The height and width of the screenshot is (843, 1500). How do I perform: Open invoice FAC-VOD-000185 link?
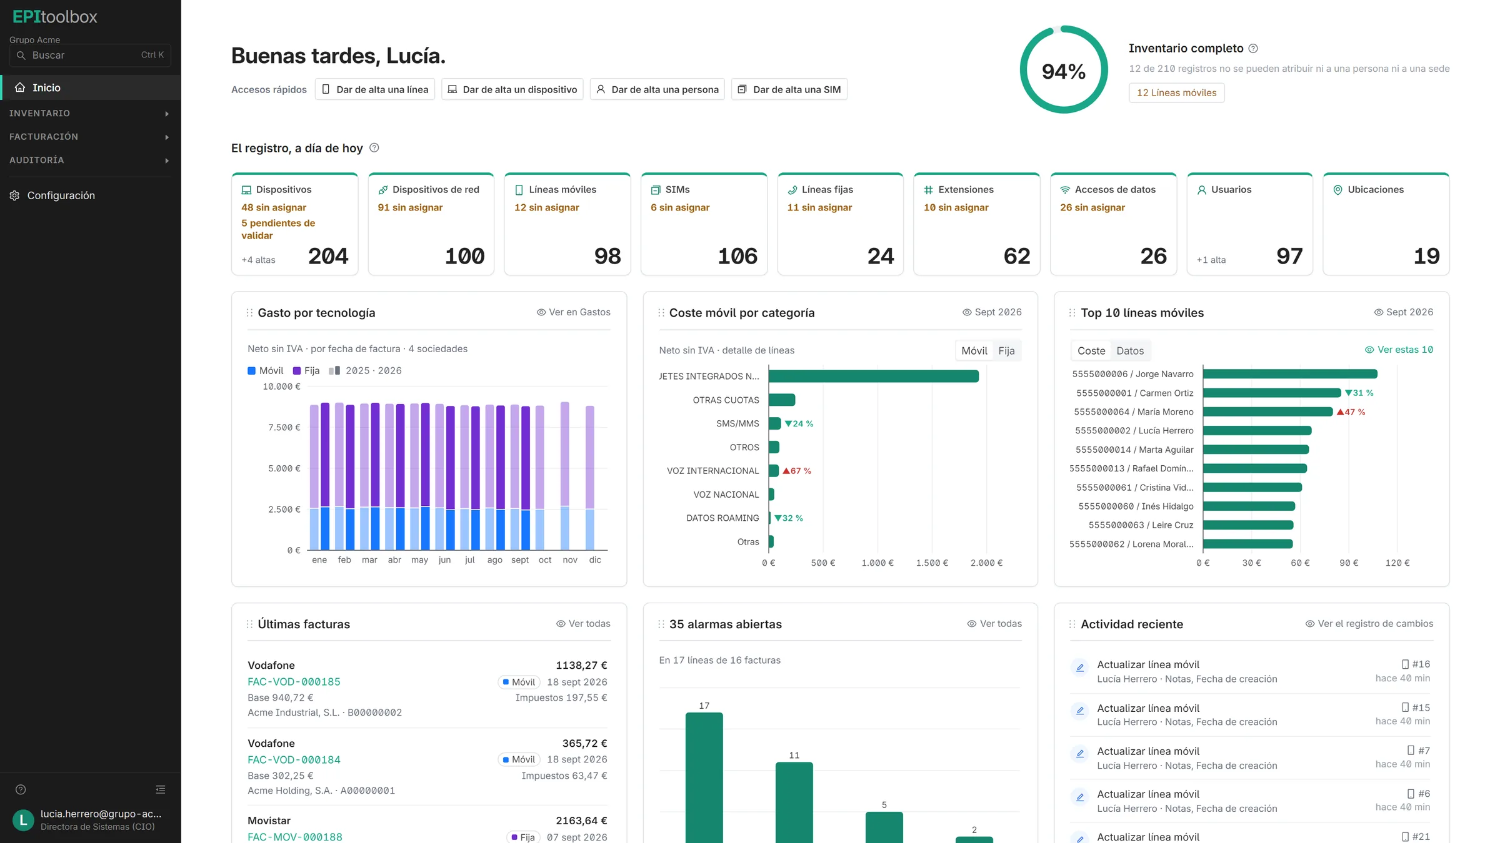coord(294,682)
